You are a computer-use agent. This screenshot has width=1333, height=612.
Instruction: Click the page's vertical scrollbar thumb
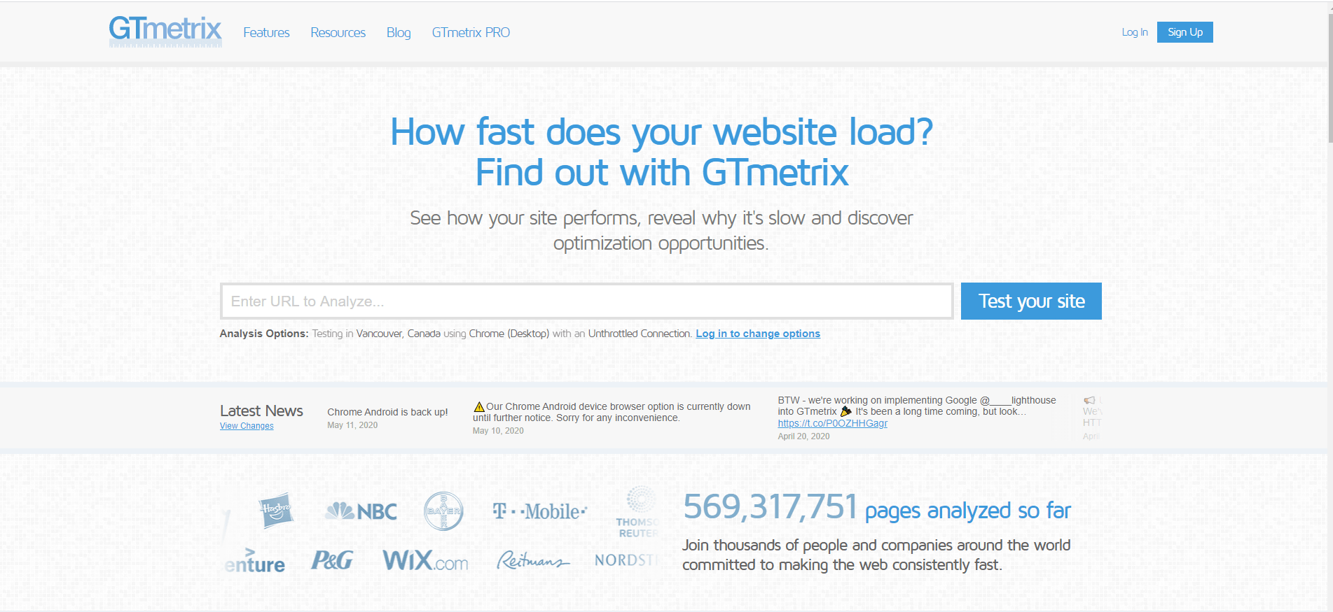pos(1330,77)
